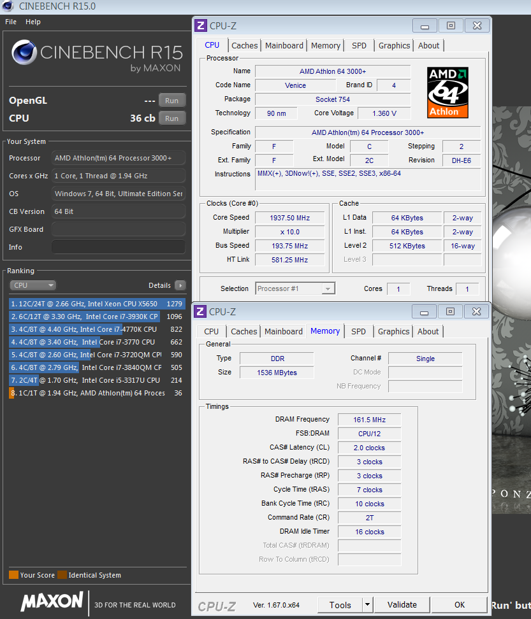Select Mainboard tab in lower CPU-Z window
Screen dimensions: 531x619
284,332
